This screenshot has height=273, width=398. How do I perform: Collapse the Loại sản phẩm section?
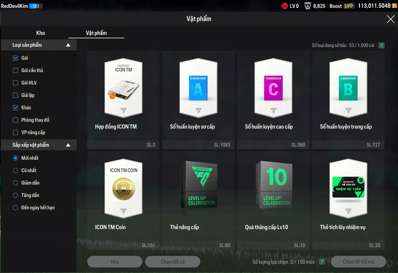[x=68, y=45]
